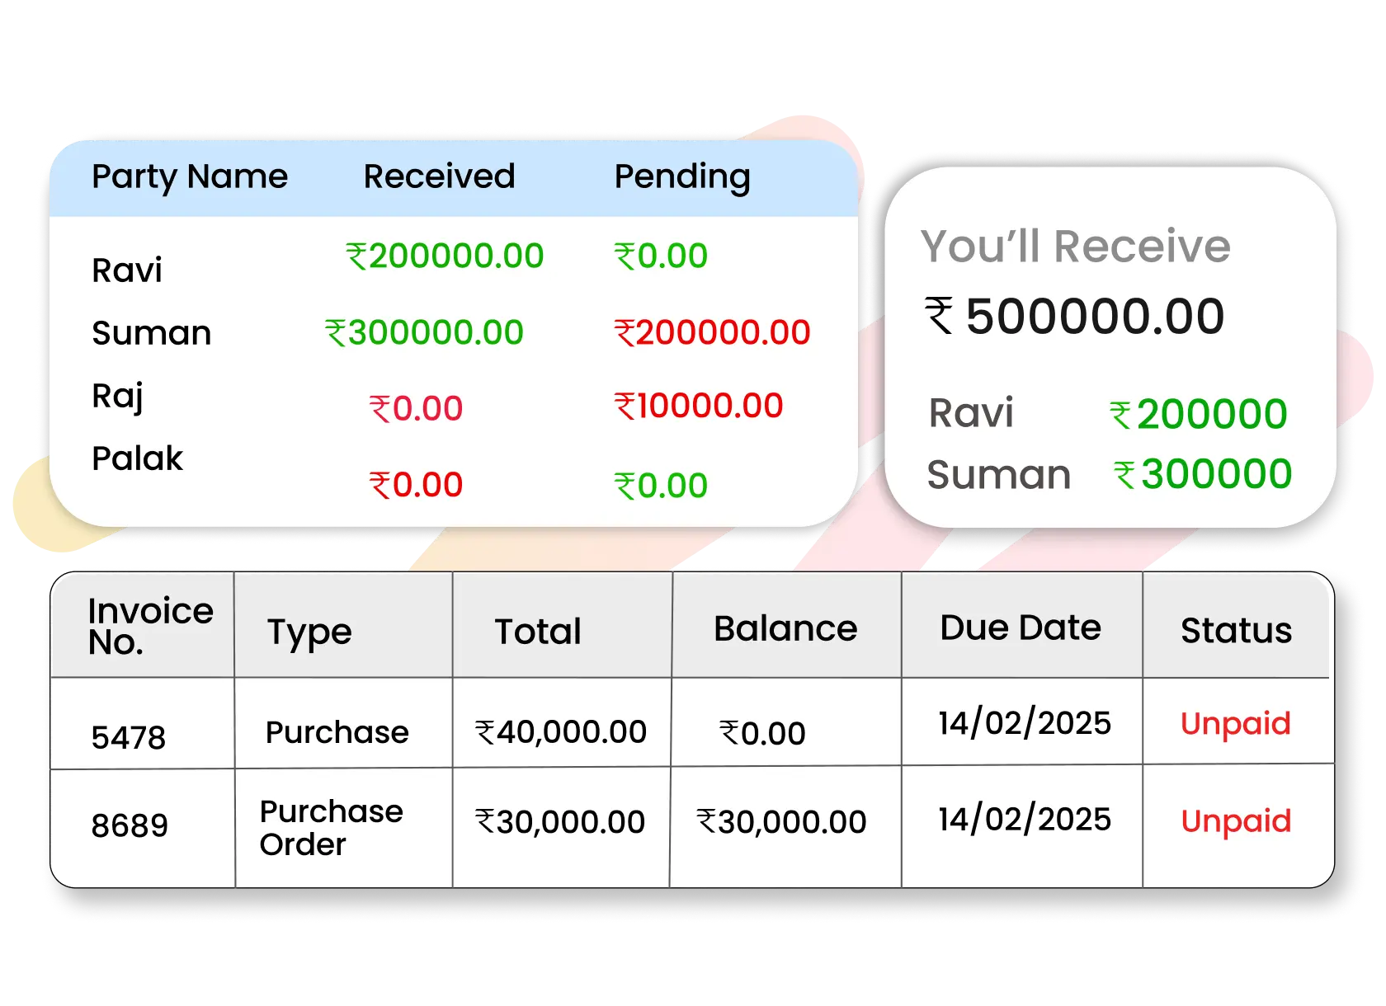Open invoice number 8689
Screen dimensions: 1386x1006
tap(130, 825)
